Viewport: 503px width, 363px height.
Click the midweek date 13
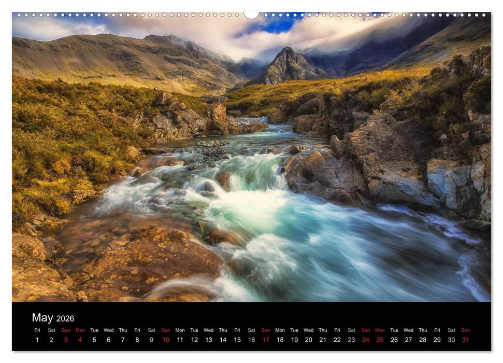[x=209, y=339]
